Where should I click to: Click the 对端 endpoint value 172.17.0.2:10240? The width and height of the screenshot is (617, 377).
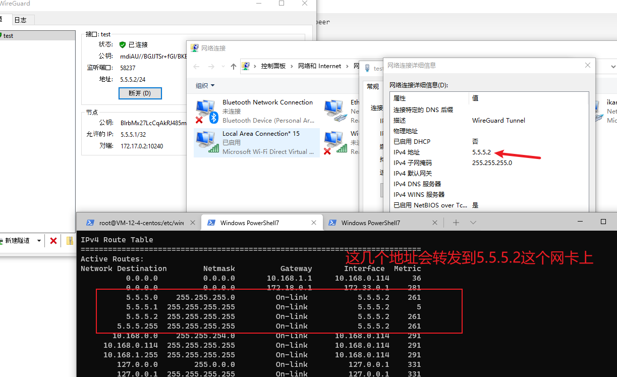click(x=142, y=146)
